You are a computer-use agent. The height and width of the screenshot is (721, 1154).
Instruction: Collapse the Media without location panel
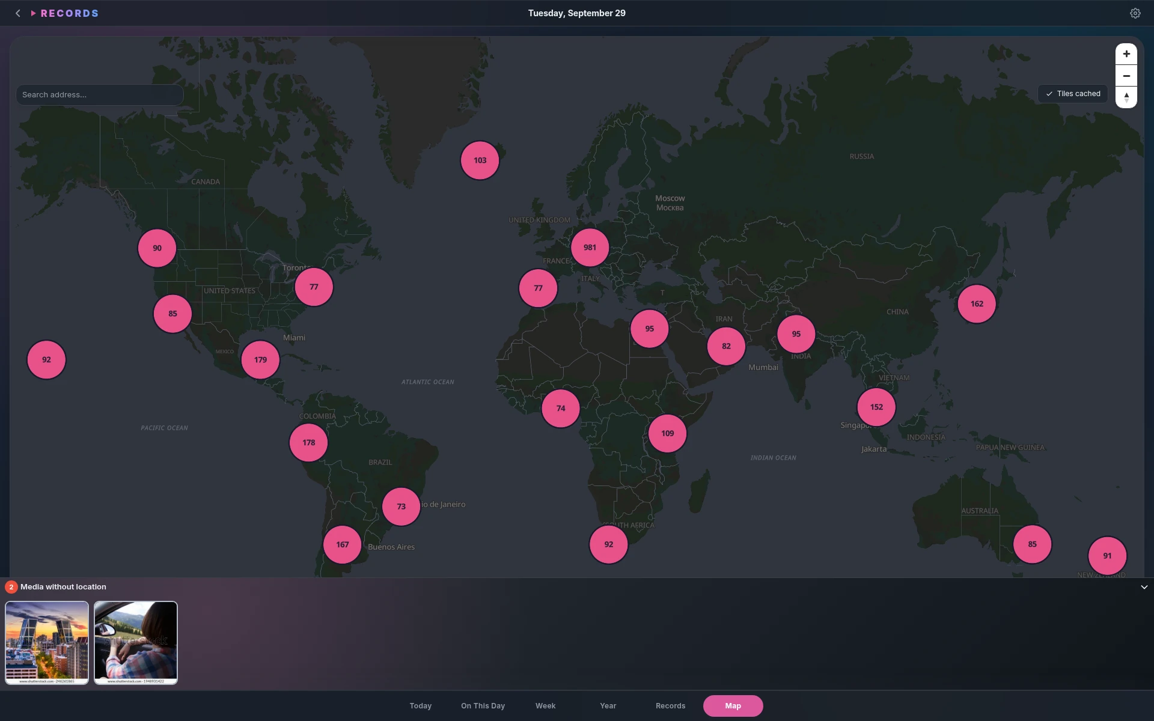click(1144, 587)
